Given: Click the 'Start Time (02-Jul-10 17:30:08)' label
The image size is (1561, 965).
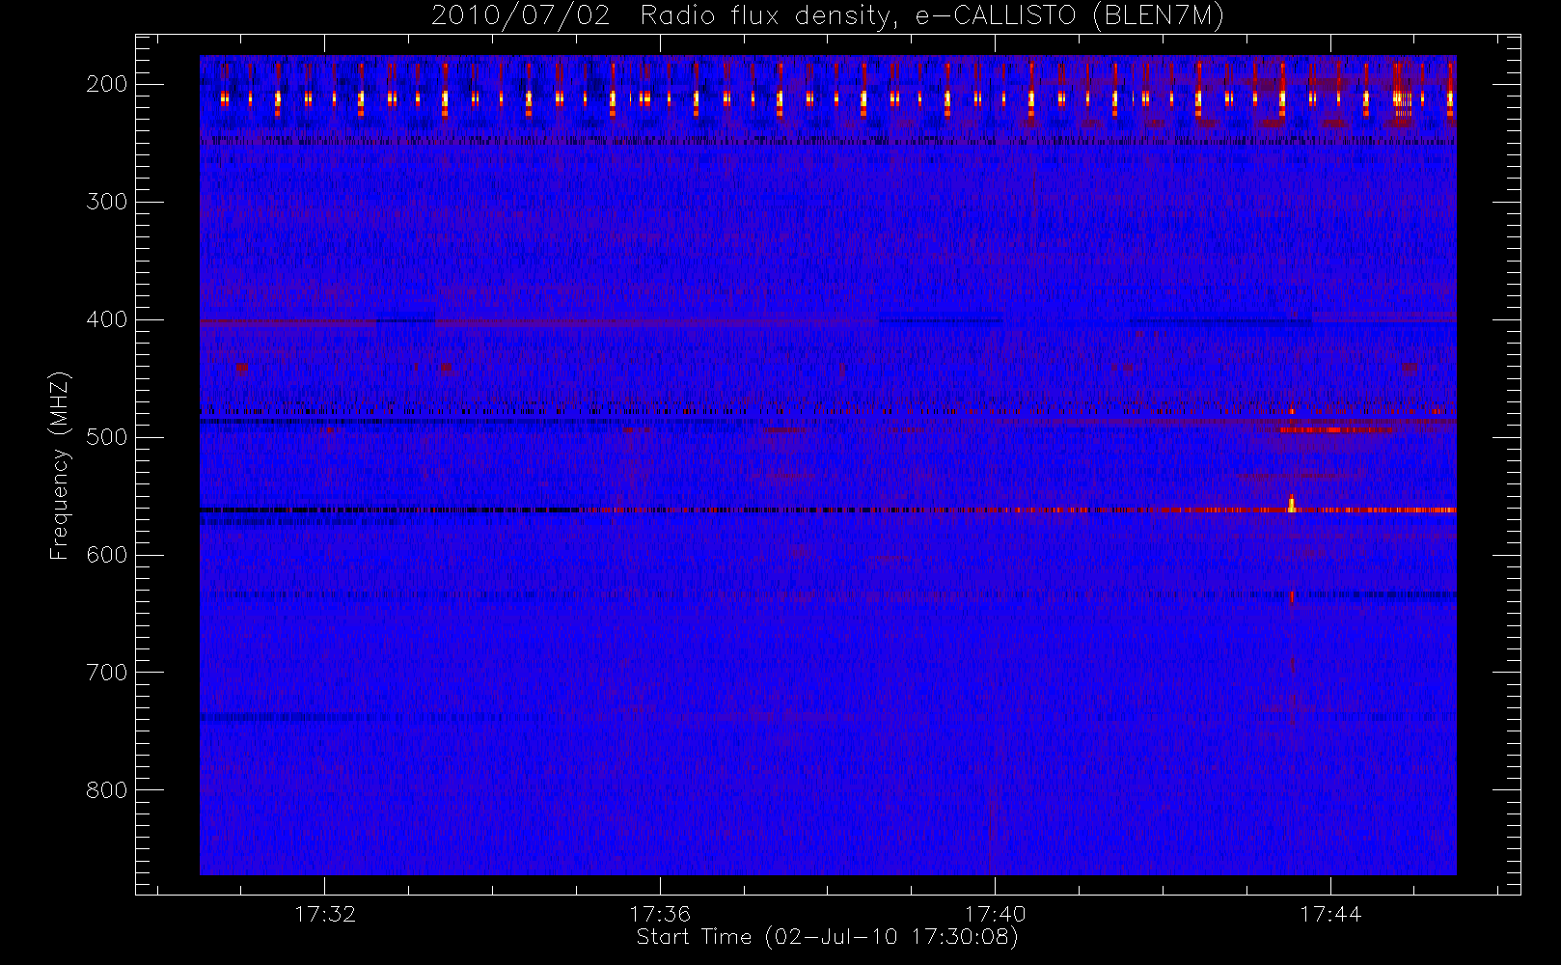Looking at the screenshot, I should point(828,937).
